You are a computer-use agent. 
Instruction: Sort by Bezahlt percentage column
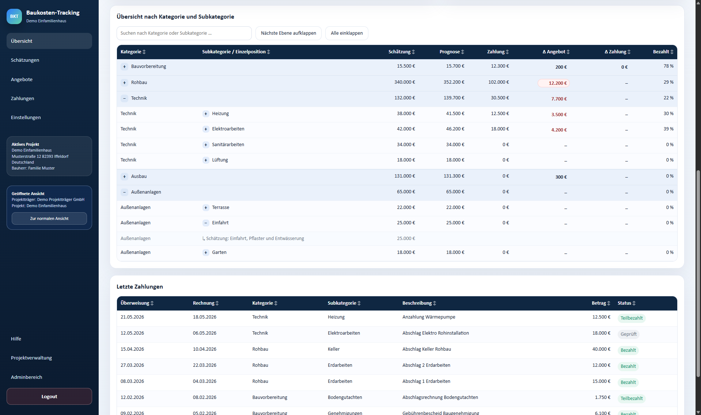(x=663, y=52)
